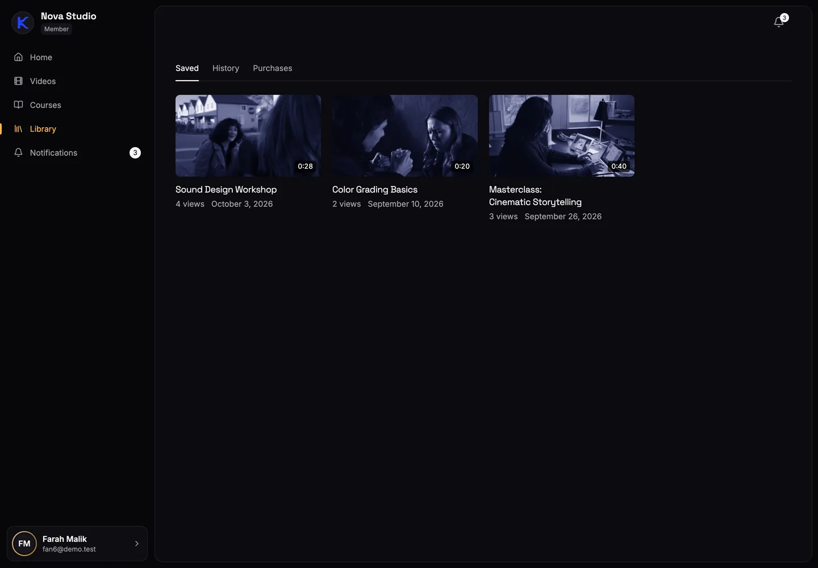Screen dimensions: 818x568
Task: Click the Courses book icon
Action: [x=18, y=105]
